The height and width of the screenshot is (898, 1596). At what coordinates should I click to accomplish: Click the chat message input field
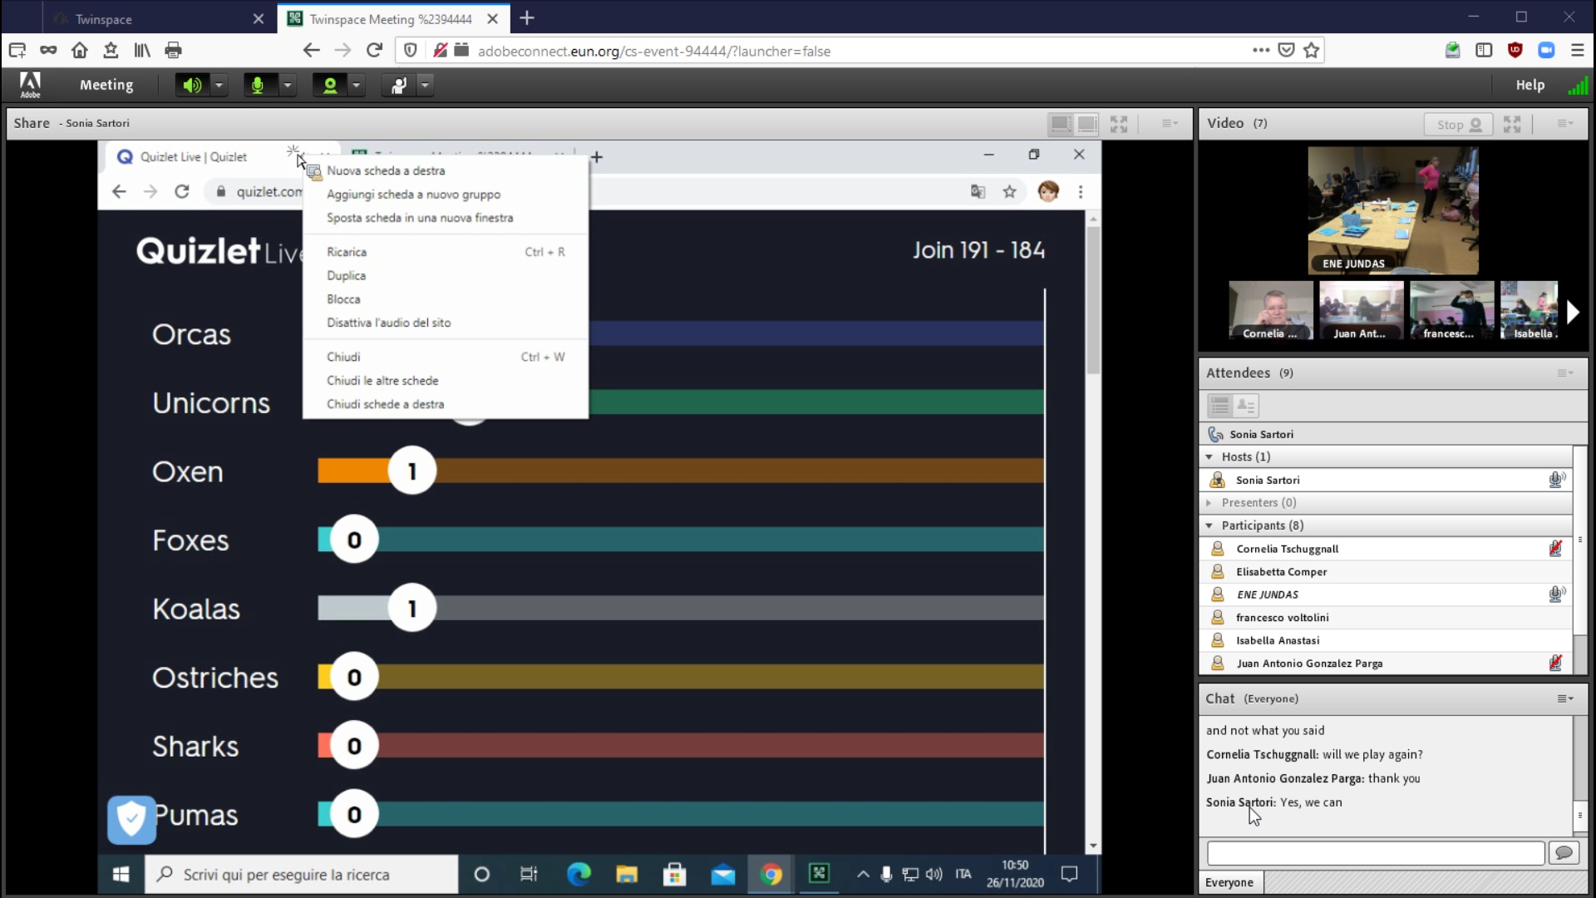[x=1375, y=852]
